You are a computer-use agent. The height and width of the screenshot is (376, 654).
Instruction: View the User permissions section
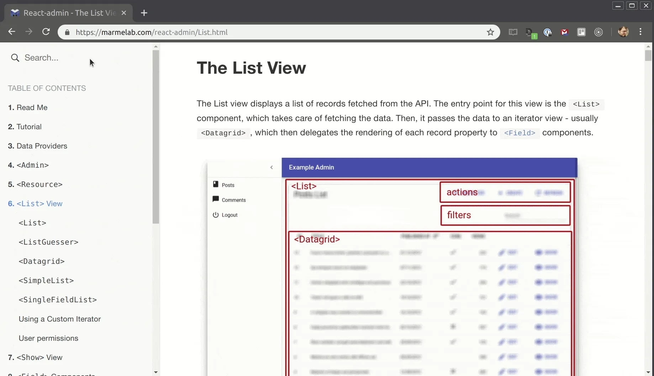[x=48, y=338]
